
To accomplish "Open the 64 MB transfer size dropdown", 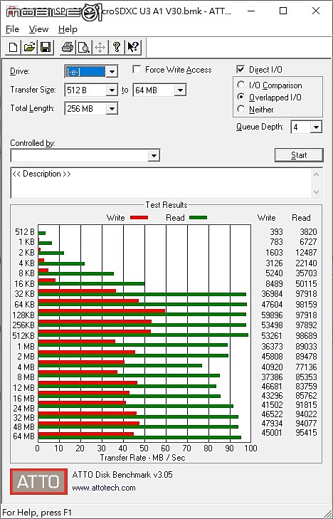I will pyautogui.click(x=180, y=90).
